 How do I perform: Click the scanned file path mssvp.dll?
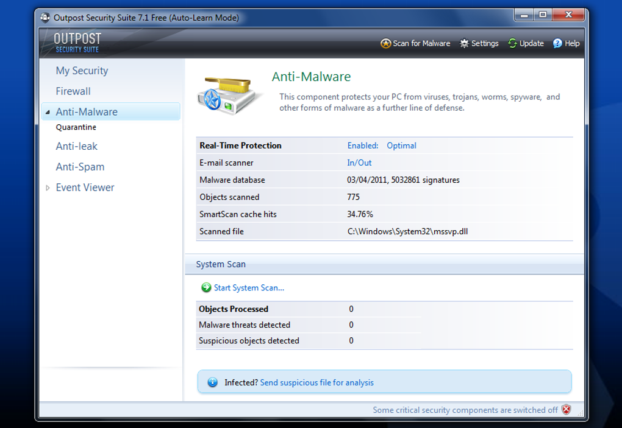408,231
